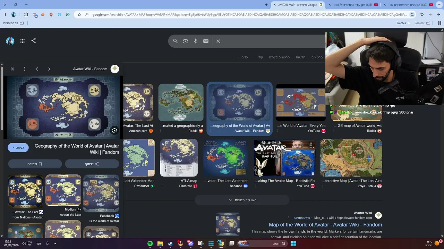Click the Four Nations related image thumbnail
Screen dimensions: 444x249
(26, 191)
